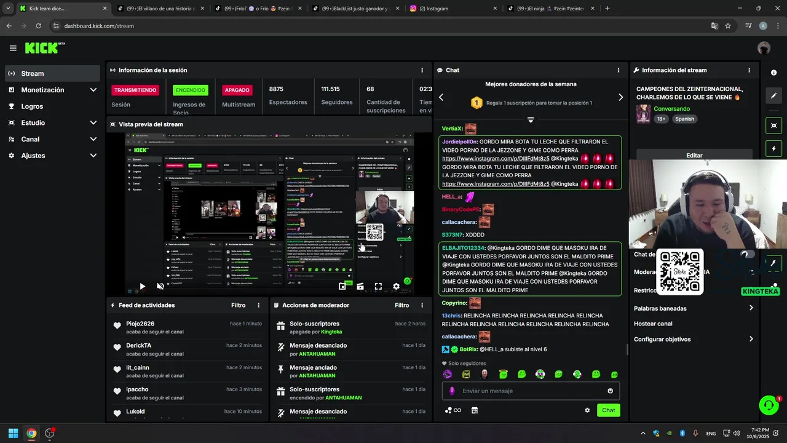Collapse the weekly top donors banner
Viewport: 787px width, 443px height.
click(x=531, y=119)
